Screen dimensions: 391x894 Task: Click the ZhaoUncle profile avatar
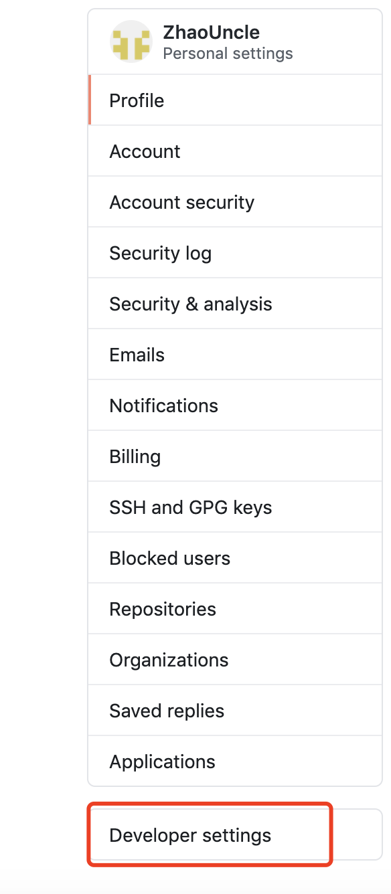[131, 41]
